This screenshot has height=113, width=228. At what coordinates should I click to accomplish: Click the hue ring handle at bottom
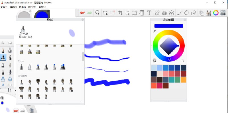coord(170,59)
